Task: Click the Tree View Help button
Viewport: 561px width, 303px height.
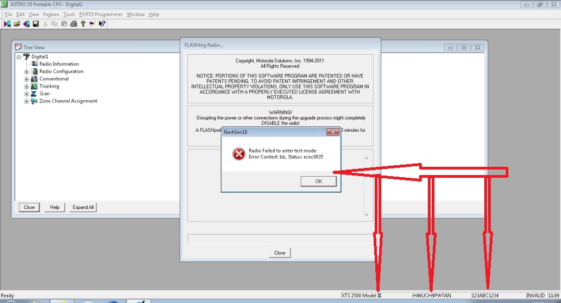Action: [54, 207]
